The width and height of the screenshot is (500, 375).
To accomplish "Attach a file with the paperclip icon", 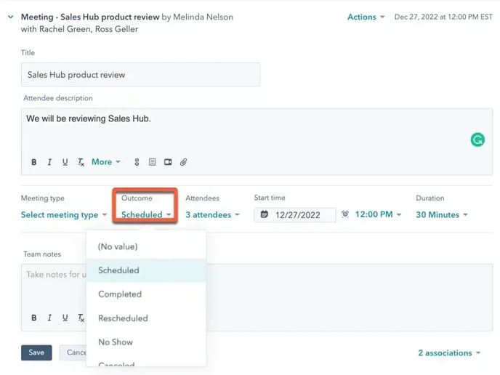I will click(183, 162).
